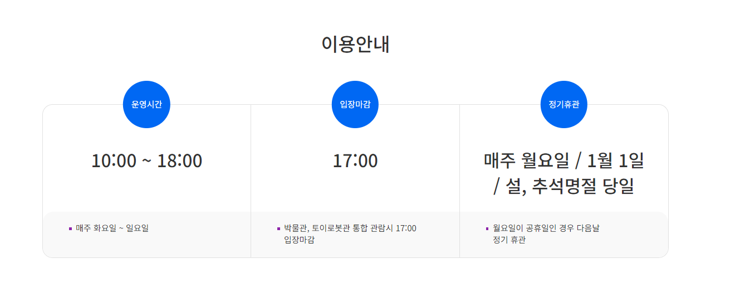Click purple bullet before 월요일이 공휴일인 note
The image size is (735, 297).
[x=487, y=228]
